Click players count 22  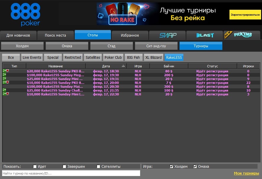248,83
